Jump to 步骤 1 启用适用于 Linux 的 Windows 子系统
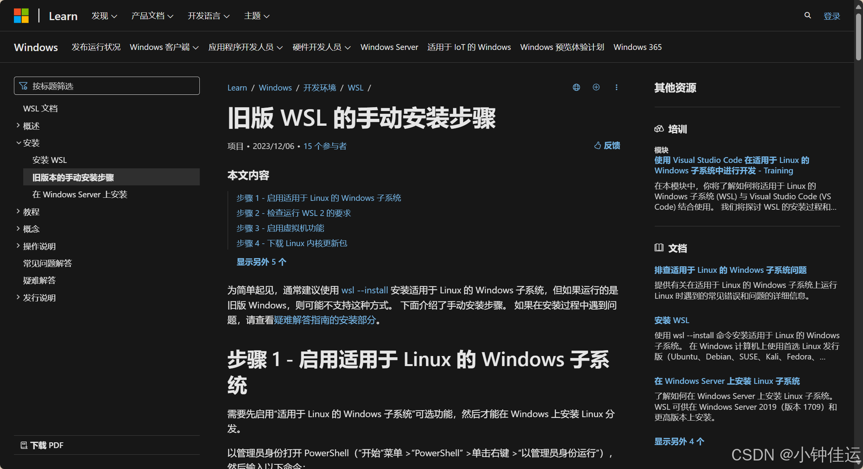The height and width of the screenshot is (469, 863). pos(319,198)
